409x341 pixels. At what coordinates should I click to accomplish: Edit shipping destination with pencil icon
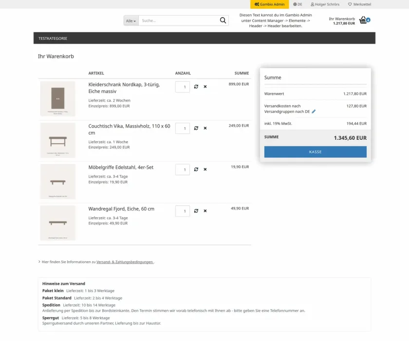click(314, 112)
